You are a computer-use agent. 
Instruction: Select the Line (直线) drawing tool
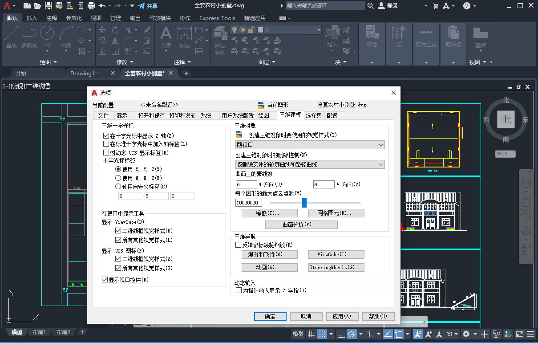[12, 36]
